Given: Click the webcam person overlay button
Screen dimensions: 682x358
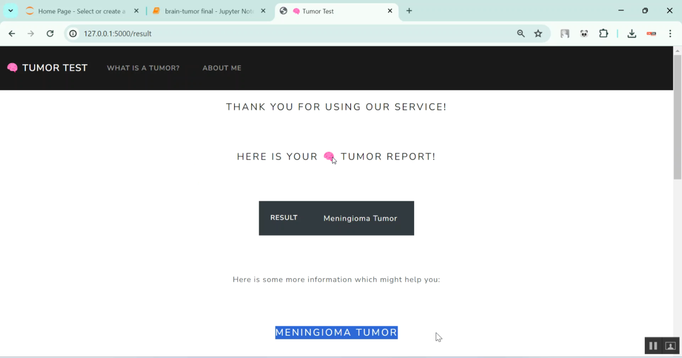Looking at the screenshot, I should click(670, 346).
